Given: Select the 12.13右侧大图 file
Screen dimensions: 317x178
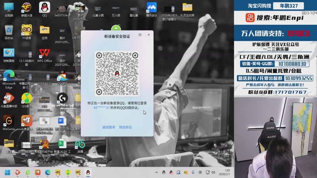Looking at the screenshot, I should click(x=27, y=59).
